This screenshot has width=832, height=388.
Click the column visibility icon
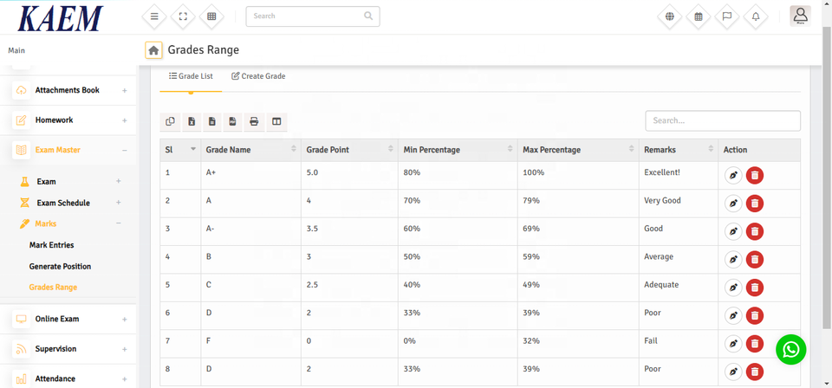pos(276,122)
